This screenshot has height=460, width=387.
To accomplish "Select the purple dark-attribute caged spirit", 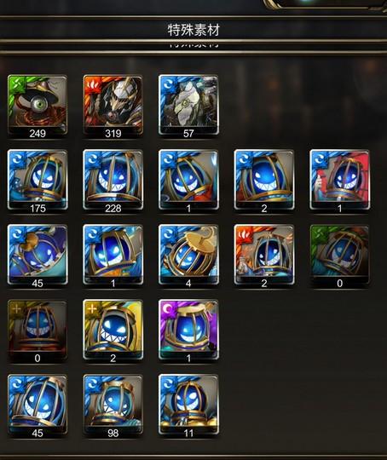I will 188,331.
